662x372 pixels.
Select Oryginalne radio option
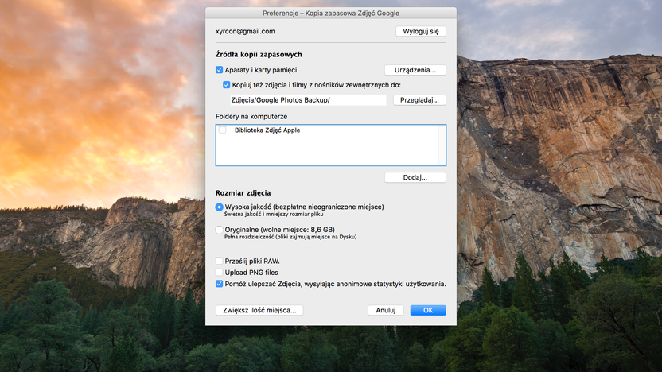pos(219,230)
